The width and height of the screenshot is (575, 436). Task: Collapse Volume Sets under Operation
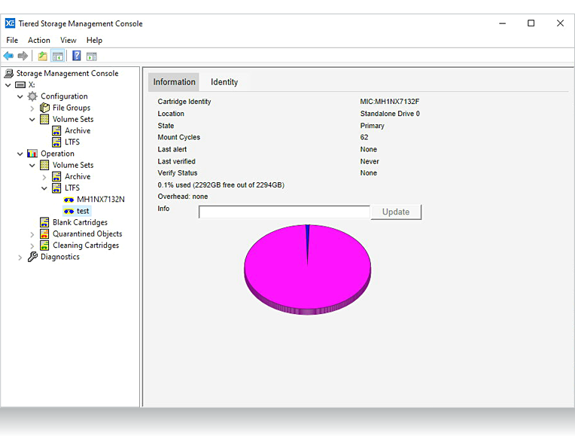(32, 166)
